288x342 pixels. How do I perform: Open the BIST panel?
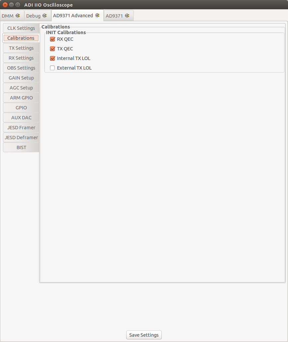coord(21,147)
